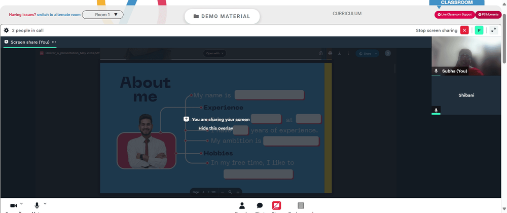507x213 pixels.
Task: Open DEMO MATERIAL folder button
Action: click(222, 16)
